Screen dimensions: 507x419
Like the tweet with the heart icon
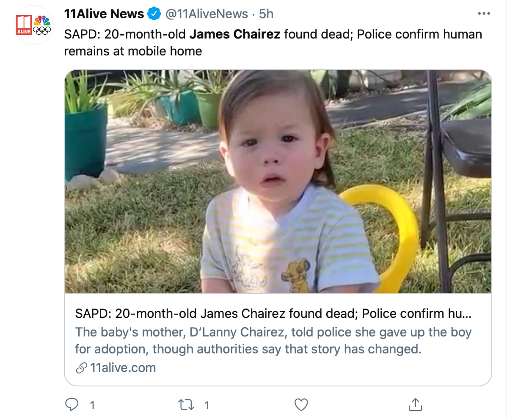[301, 405]
